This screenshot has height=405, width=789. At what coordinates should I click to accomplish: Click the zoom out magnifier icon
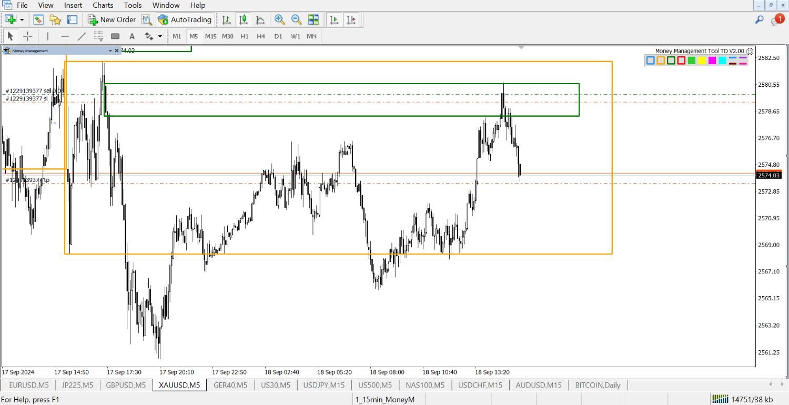(296, 19)
